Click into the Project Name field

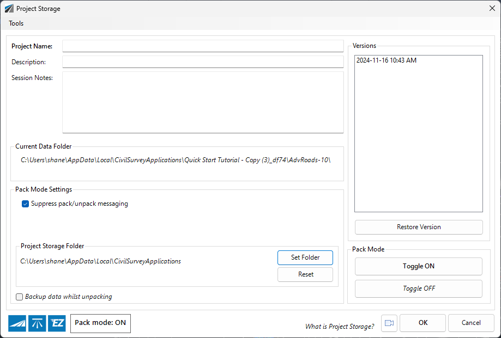click(x=203, y=46)
